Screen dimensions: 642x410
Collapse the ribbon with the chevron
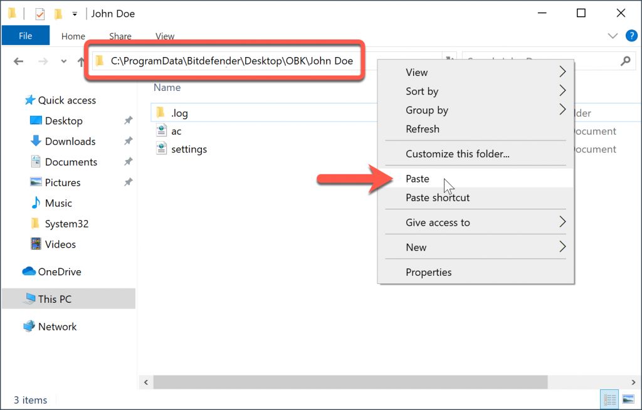click(613, 36)
